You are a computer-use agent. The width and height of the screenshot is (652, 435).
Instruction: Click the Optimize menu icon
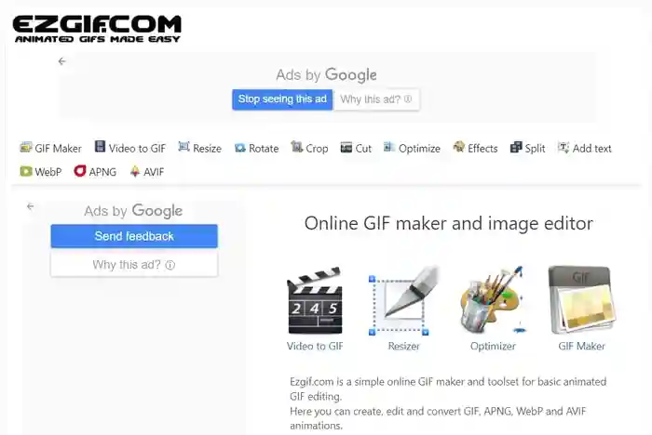point(389,147)
